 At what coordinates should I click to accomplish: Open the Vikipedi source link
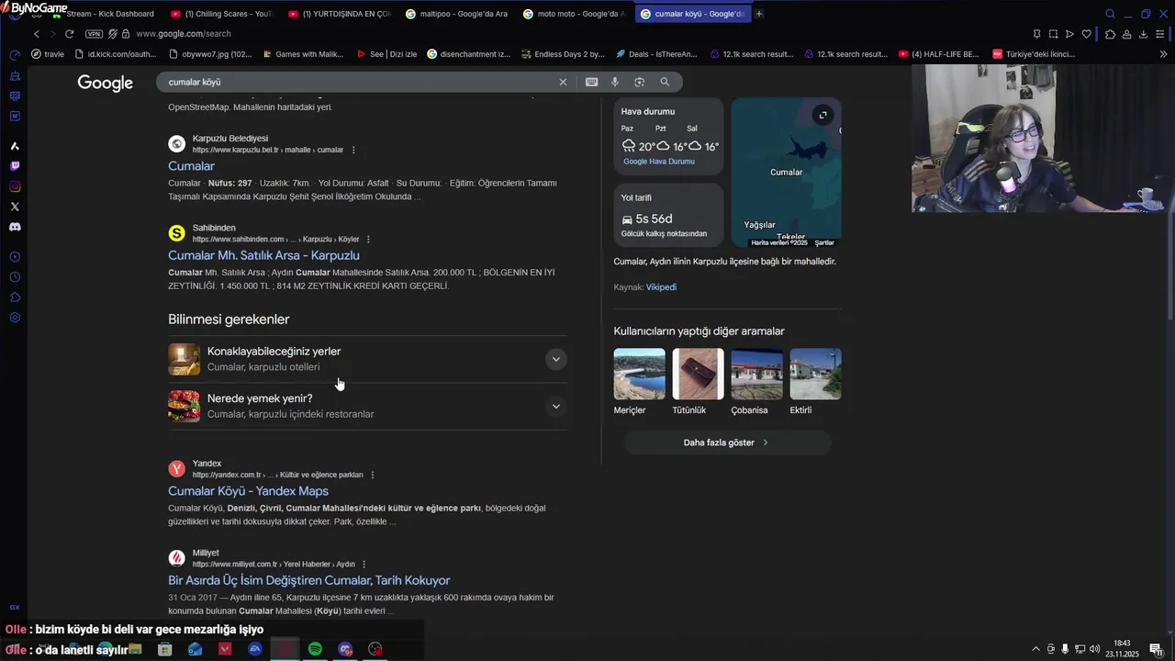tap(661, 287)
